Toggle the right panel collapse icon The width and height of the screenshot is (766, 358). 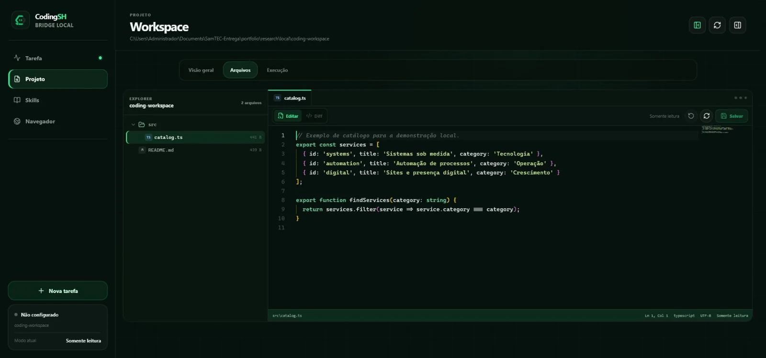click(x=737, y=25)
